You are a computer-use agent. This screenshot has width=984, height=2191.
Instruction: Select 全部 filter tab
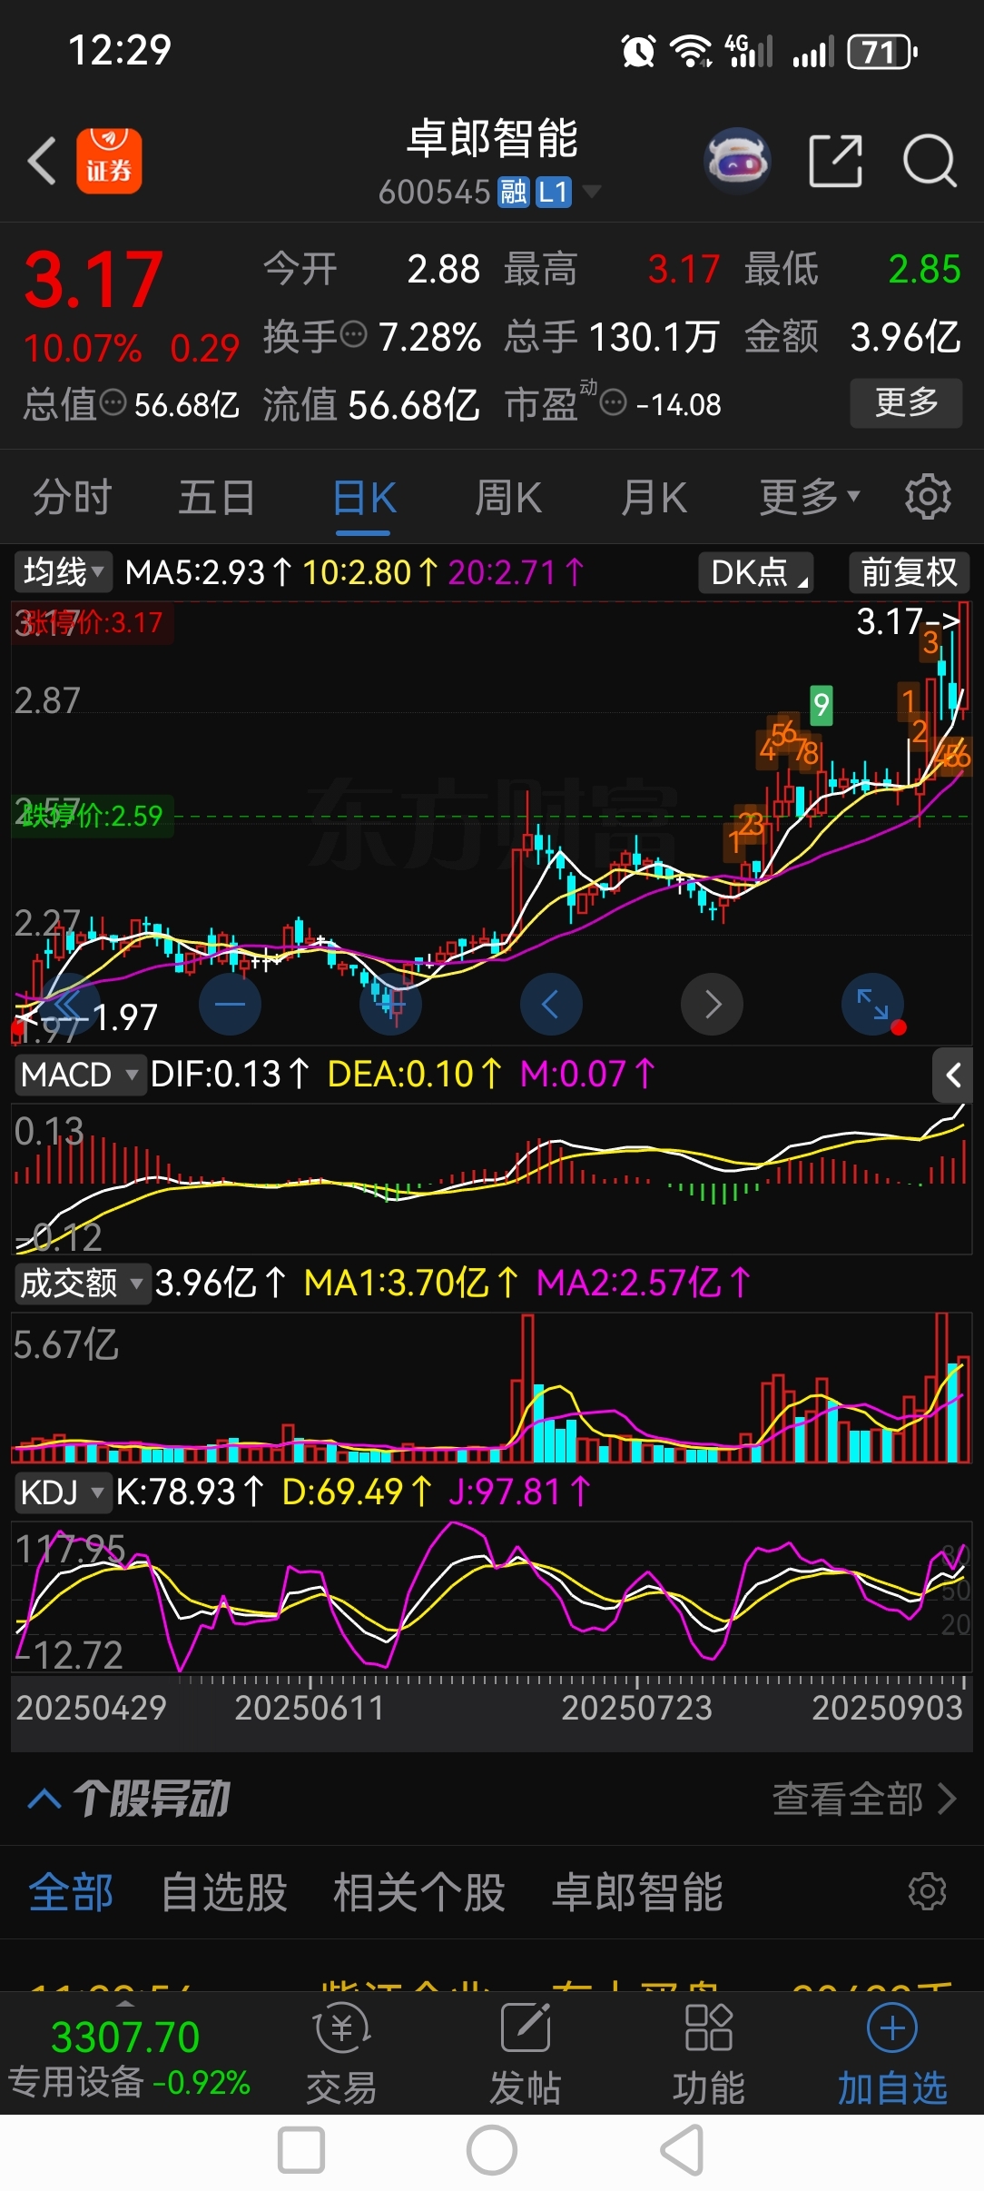coord(71,1892)
